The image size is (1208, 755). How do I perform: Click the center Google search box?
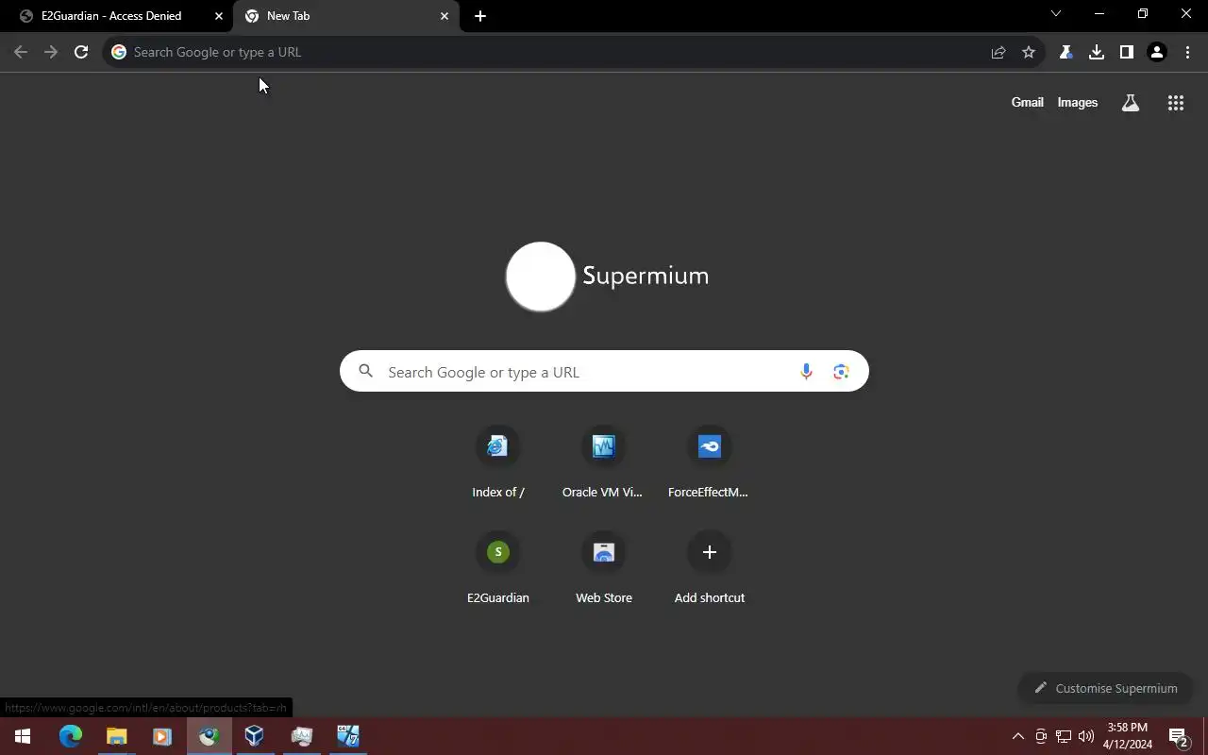[x=604, y=372]
